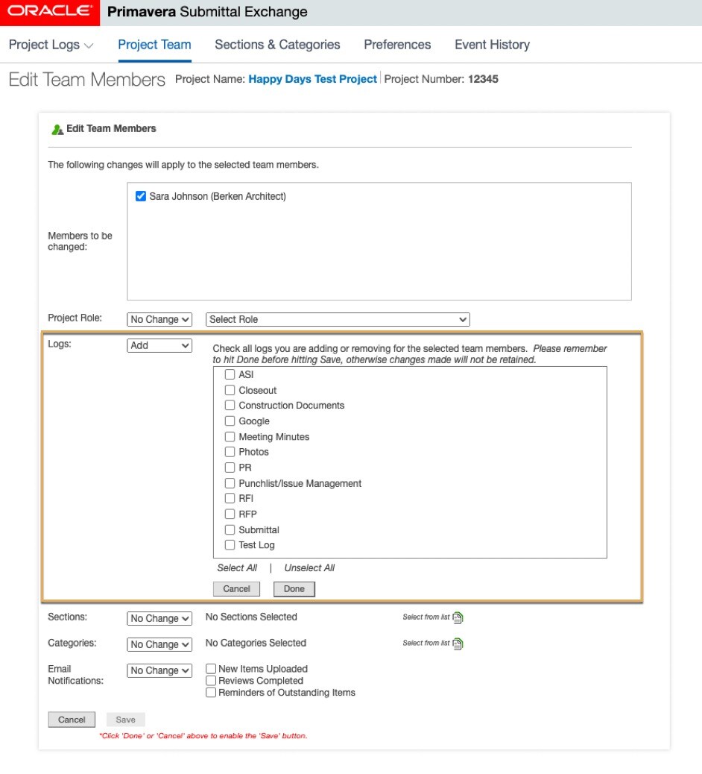Click the Unselect All logs link

click(x=309, y=567)
